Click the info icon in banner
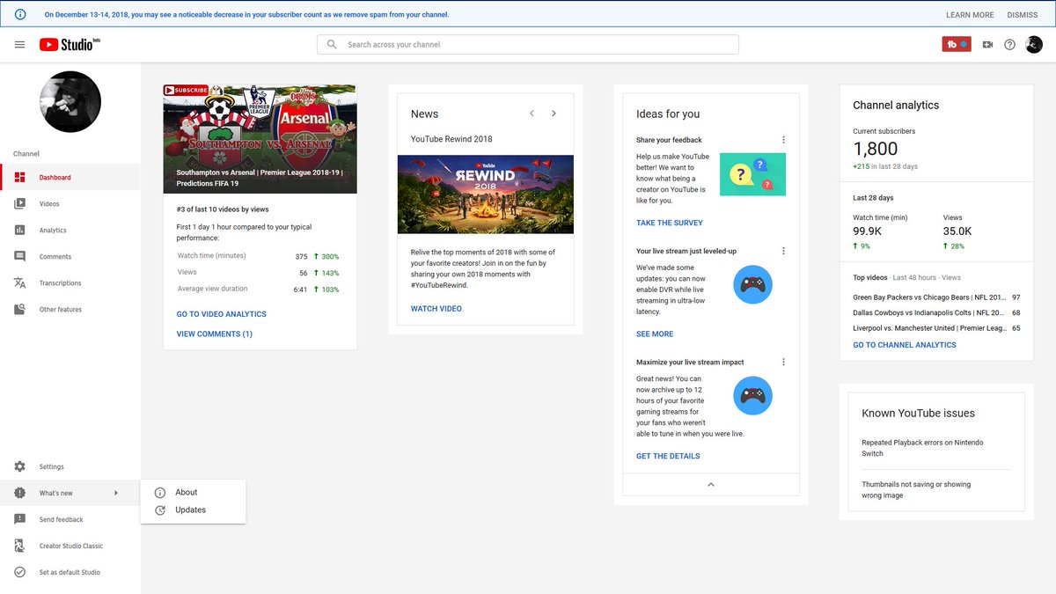 click(20, 15)
